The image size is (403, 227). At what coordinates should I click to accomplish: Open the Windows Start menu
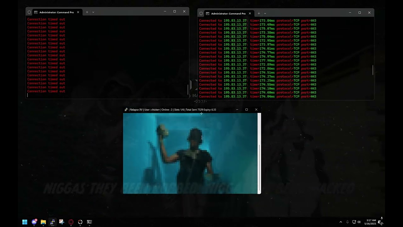(x=25, y=222)
